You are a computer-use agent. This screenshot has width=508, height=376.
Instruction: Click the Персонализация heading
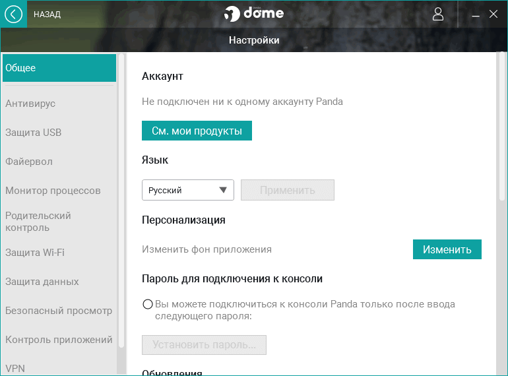(183, 220)
